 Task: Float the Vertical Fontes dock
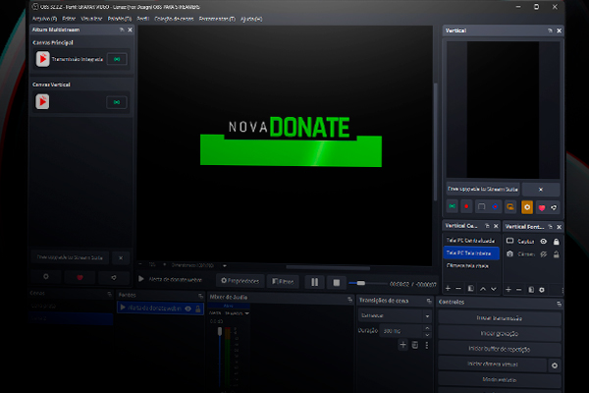[x=551, y=226]
